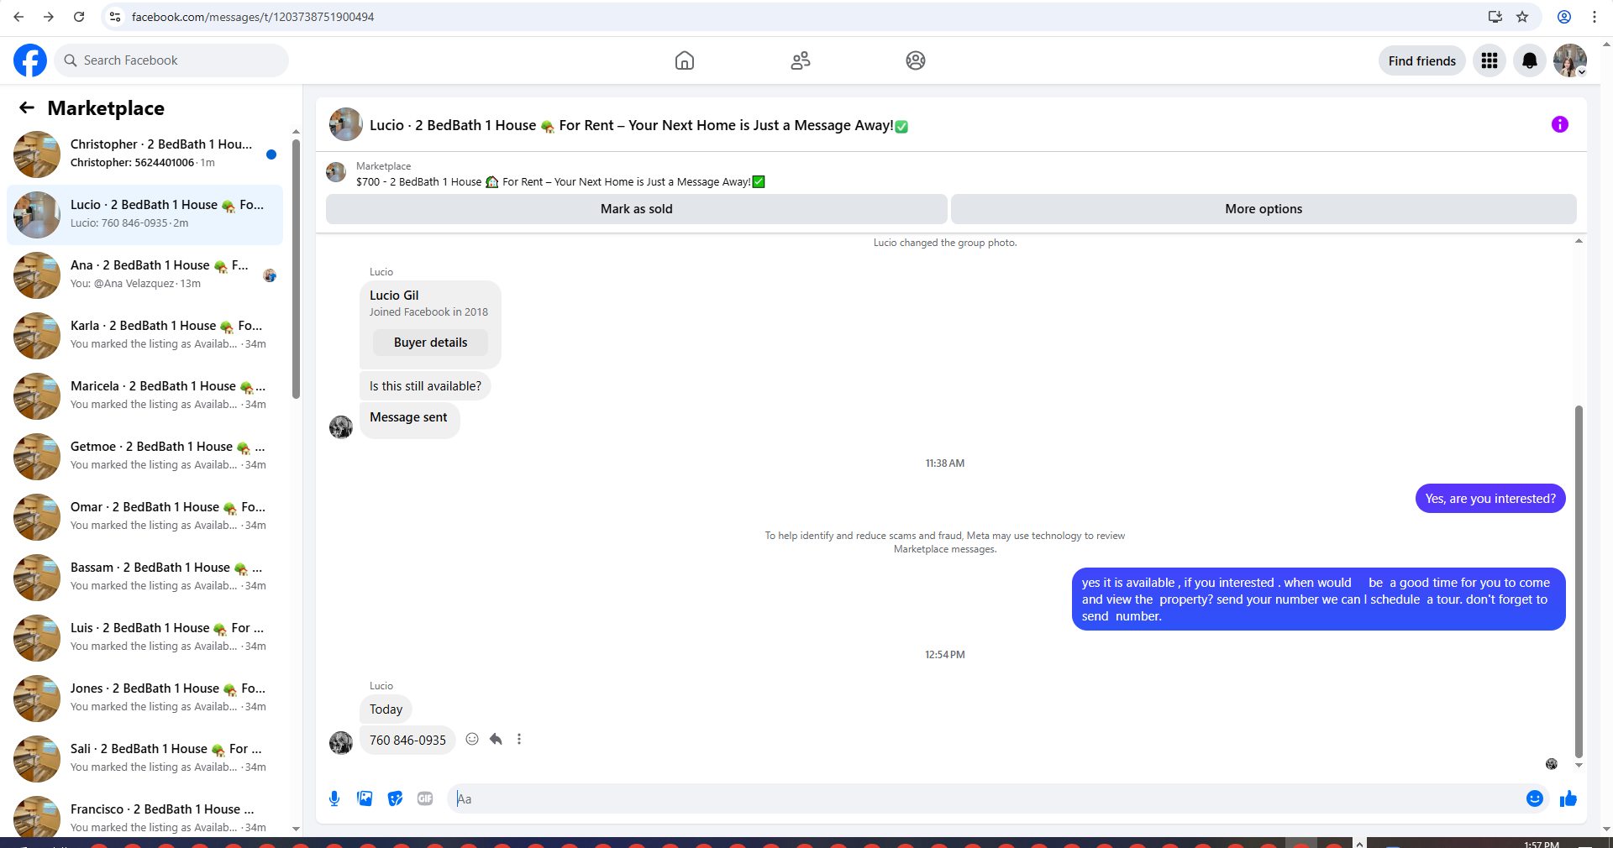Click the Marketplace listing thumbnail
This screenshot has width=1613, height=848.
pyautogui.click(x=336, y=172)
